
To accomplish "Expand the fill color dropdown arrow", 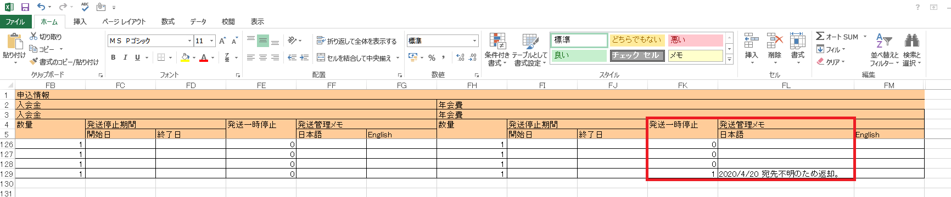I will [194, 57].
